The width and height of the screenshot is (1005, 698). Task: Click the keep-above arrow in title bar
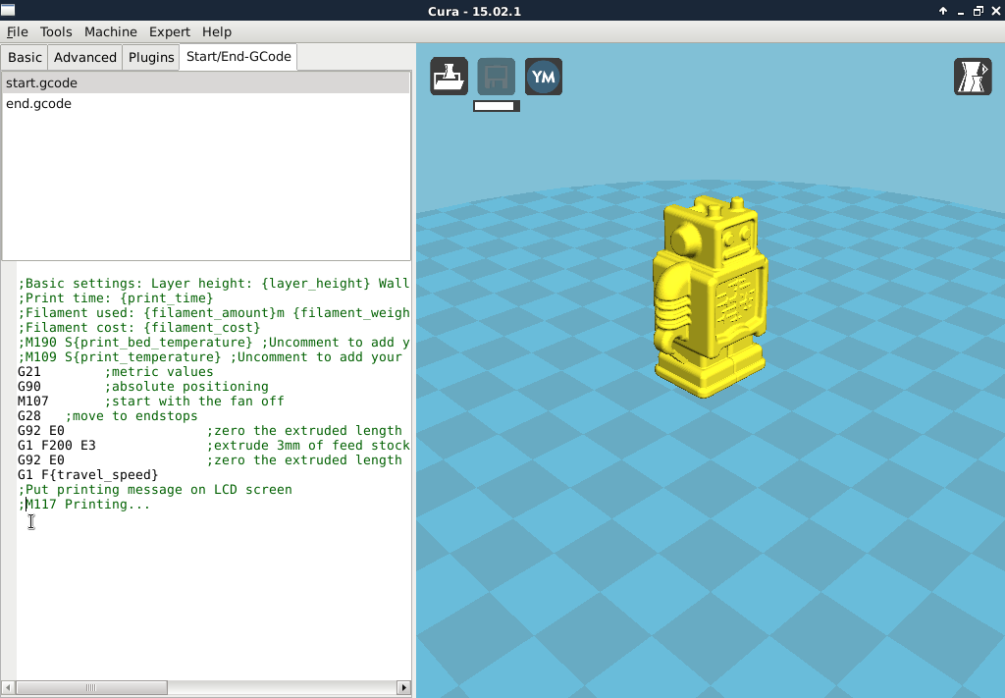click(x=943, y=11)
